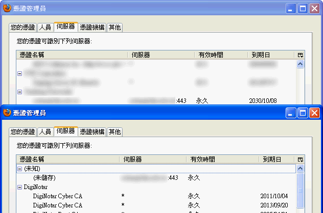Viewport: 323px width, 213px height.
Task: Collapse the (未知) tree group
Action: tap(19, 169)
